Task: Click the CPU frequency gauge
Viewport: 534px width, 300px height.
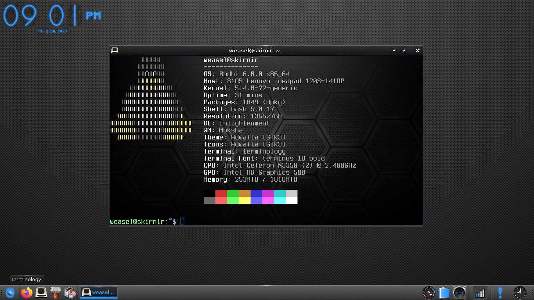Action: (429, 292)
